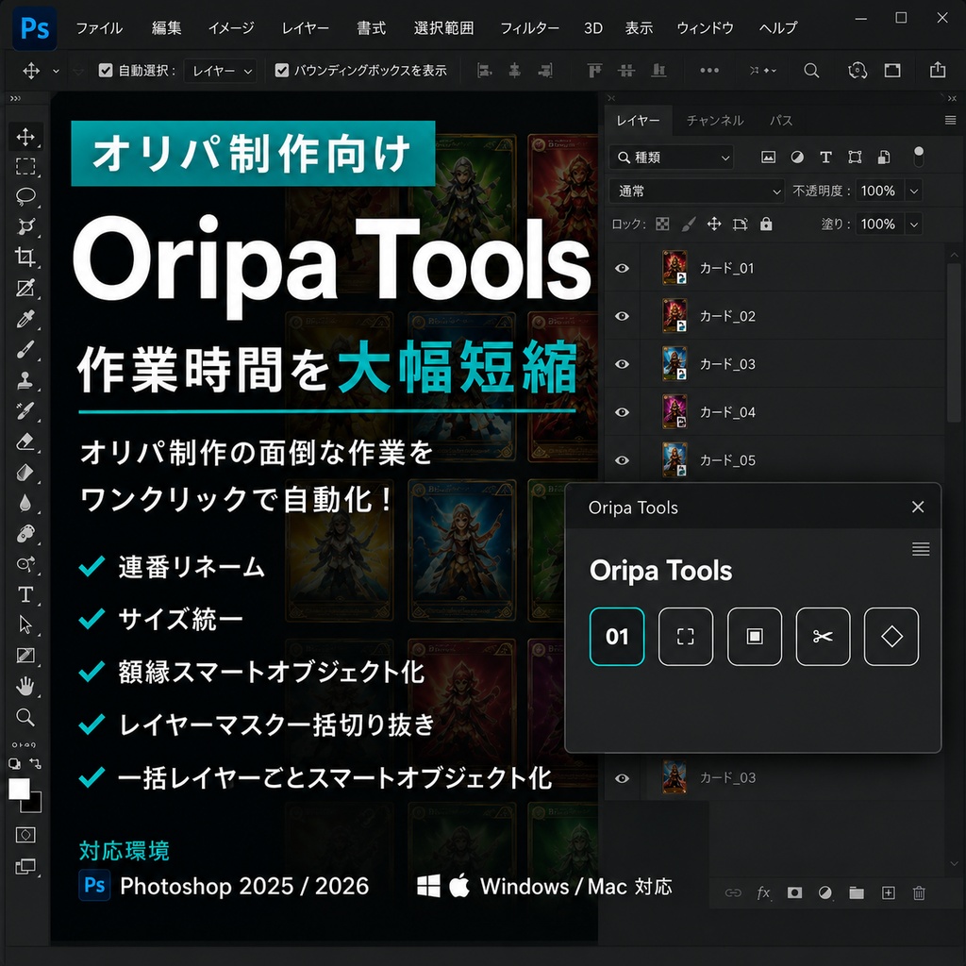
Task: Select the Eyedropper tool
Action: click(x=25, y=319)
